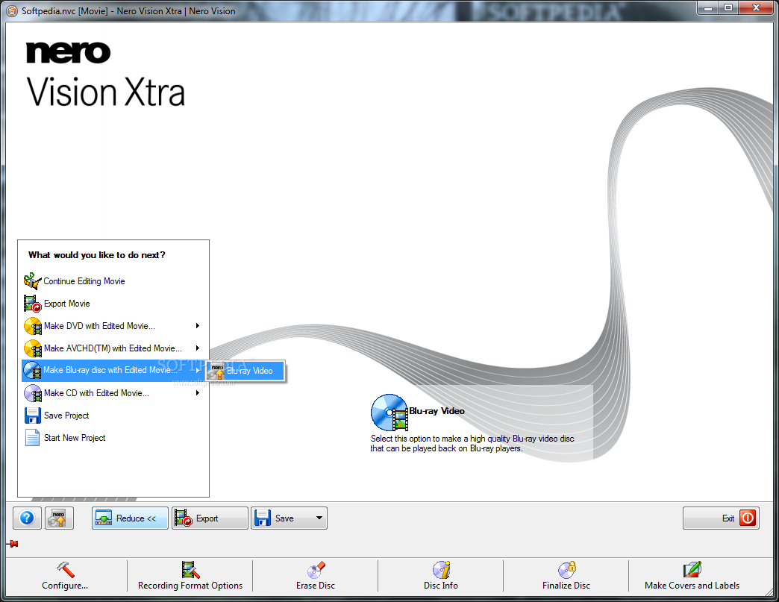The image size is (779, 602).
Task: Click the Make AVCHD(TM) disc icon
Action: 33,348
